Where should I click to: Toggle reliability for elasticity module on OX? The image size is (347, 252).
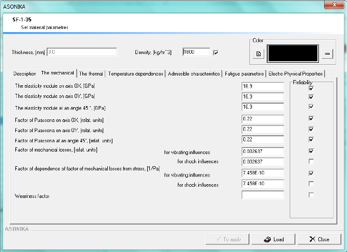311,88
